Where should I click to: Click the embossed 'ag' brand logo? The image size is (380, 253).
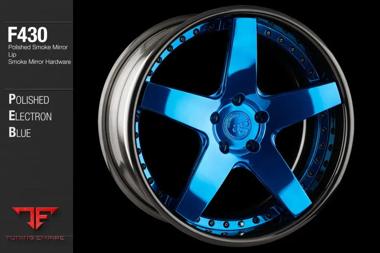(239, 126)
